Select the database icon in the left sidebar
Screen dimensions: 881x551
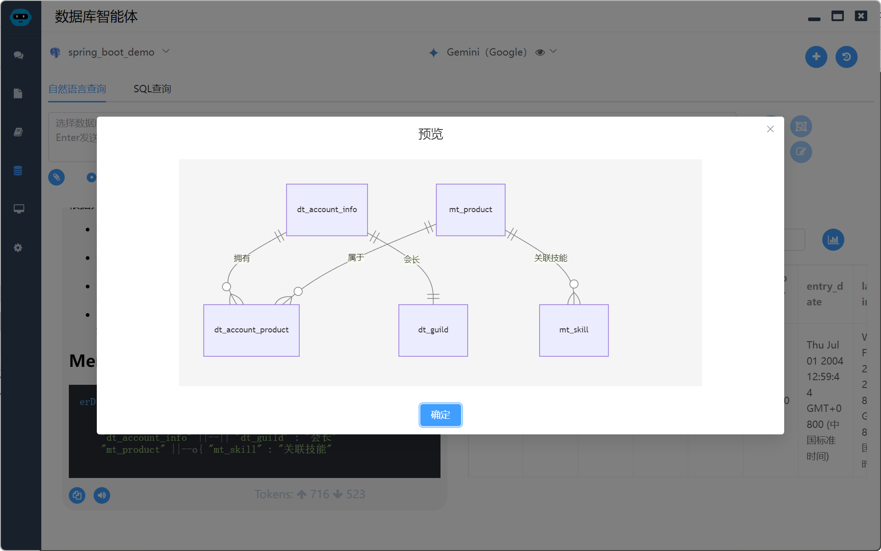pyautogui.click(x=18, y=170)
